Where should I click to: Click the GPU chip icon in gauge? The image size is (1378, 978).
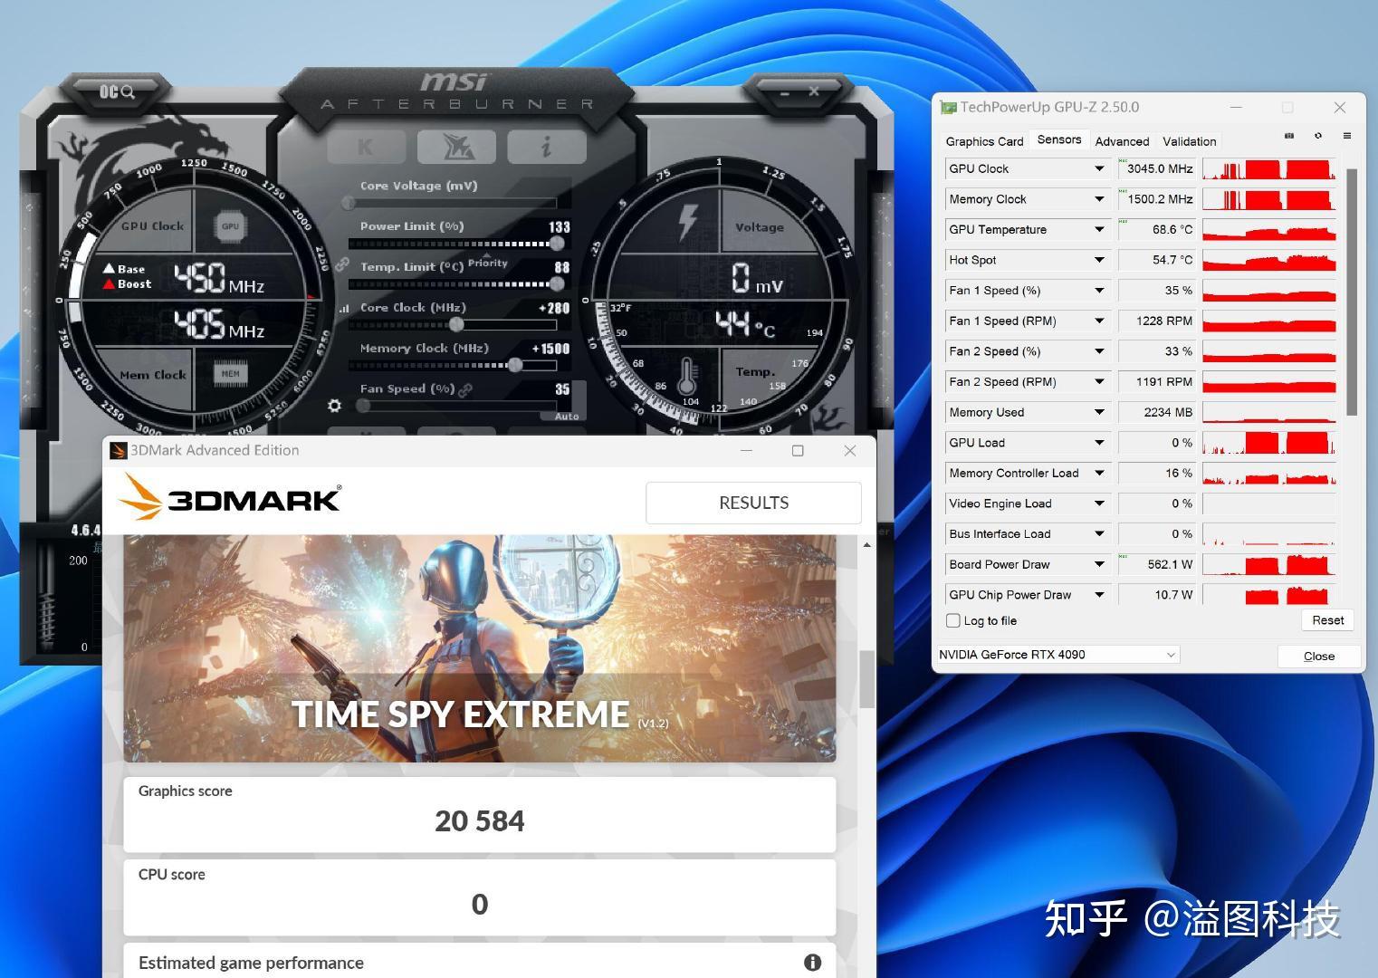point(230,226)
